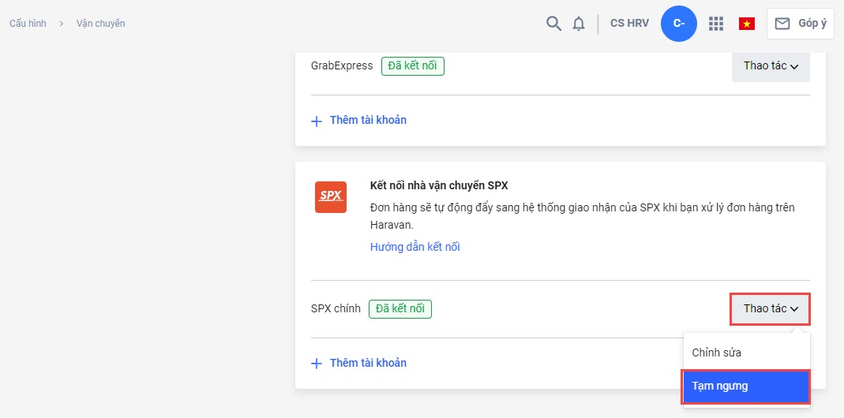The width and height of the screenshot is (844, 418).
Task: Open notifications via the bell icon
Action: (x=579, y=24)
